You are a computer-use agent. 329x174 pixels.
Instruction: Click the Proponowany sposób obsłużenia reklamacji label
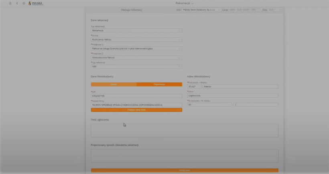pos(115,145)
